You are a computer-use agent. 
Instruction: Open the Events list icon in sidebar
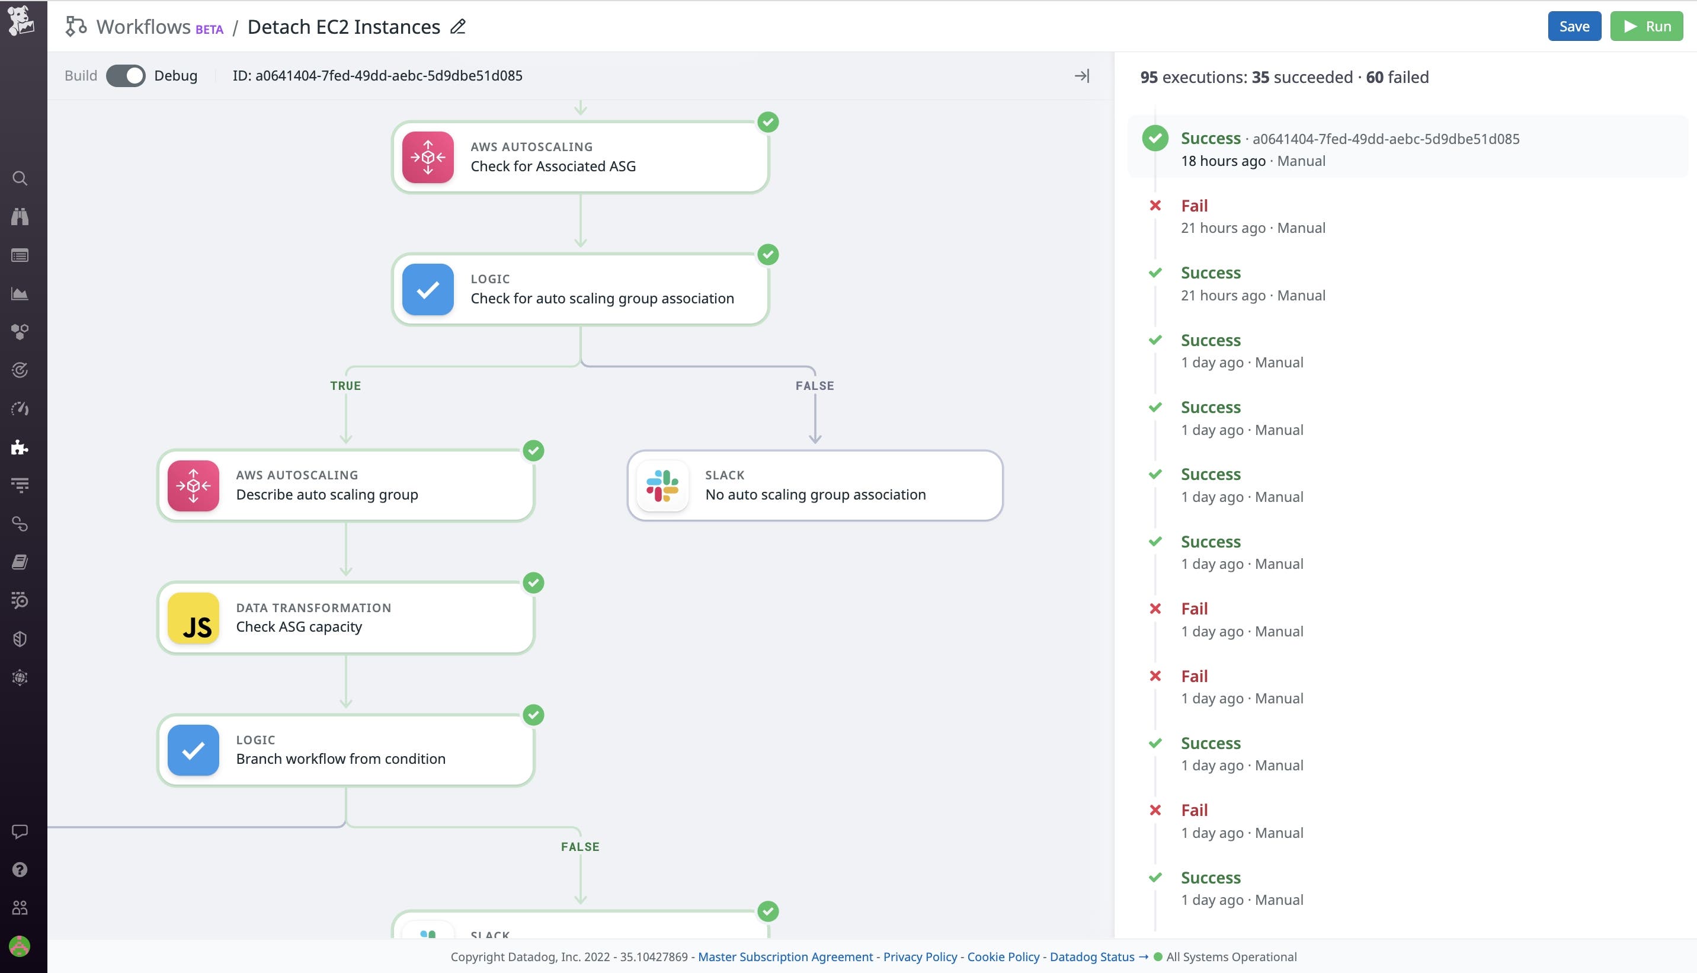click(x=20, y=255)
